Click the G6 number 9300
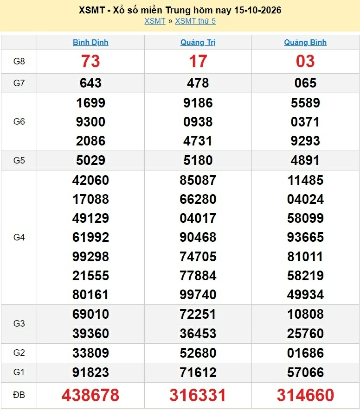Viewport: 360px width, 410px height. coord(90,122)
